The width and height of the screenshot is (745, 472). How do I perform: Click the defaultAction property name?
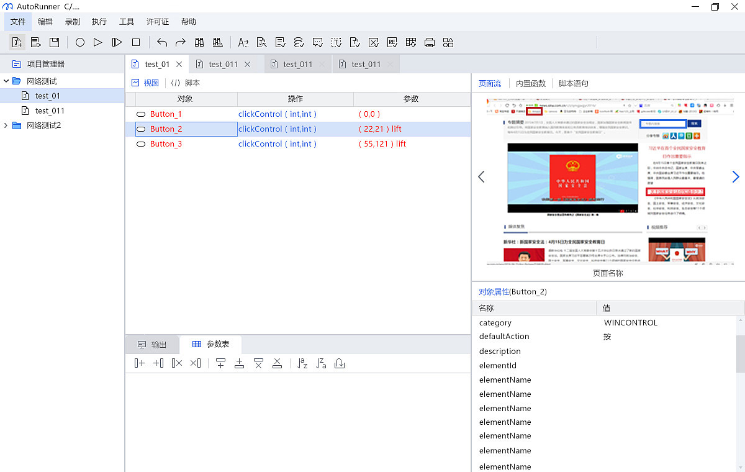click(x=504, y=337)
